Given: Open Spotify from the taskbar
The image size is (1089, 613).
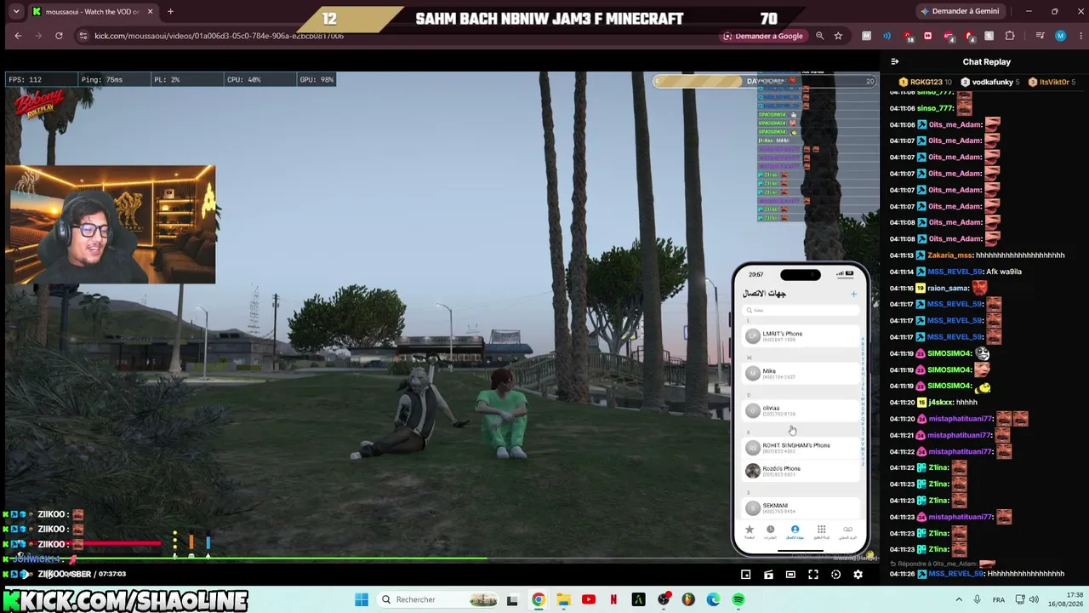Looking at the screenshot, I should (738, 599).
